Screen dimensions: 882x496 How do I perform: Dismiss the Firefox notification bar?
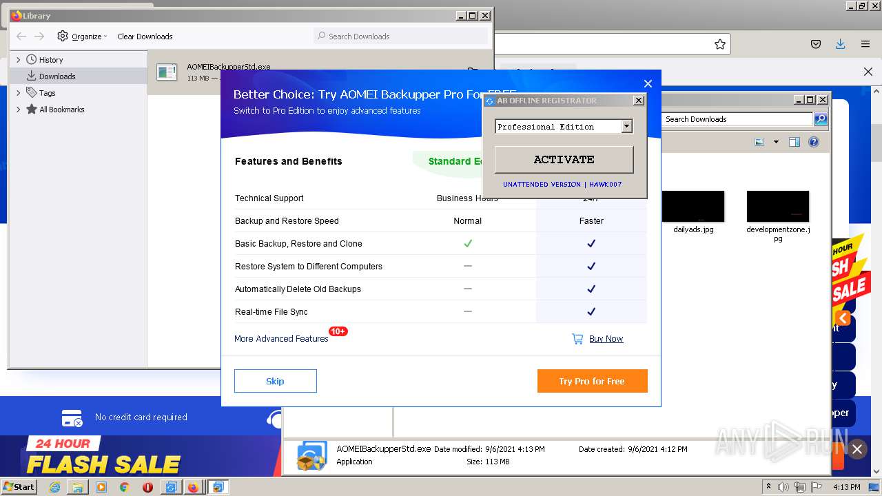(x=868, y=72)
